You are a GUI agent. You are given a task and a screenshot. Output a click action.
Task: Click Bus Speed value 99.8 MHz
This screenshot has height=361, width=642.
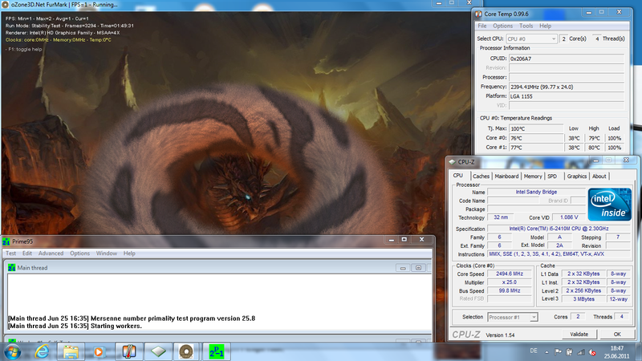click(x=510, y=290)
